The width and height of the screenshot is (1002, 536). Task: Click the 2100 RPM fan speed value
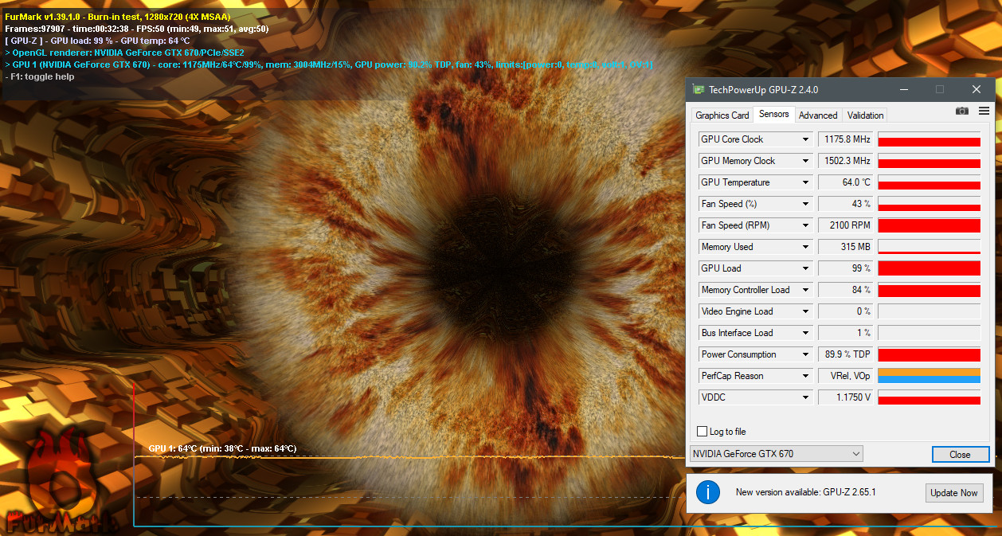click(x=846, y=225)
